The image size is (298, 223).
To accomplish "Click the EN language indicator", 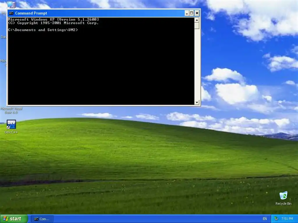I will coord(265,219).
